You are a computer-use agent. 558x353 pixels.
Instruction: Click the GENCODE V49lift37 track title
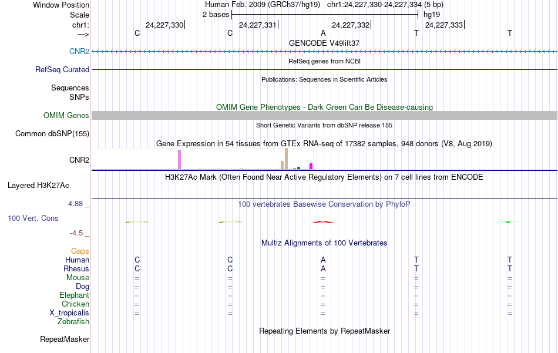click(x=324, y=43)
